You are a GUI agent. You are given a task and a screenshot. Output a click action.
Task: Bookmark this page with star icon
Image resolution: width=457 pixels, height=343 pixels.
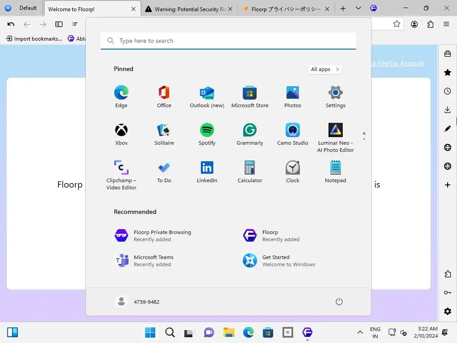[x=397, y=24]
